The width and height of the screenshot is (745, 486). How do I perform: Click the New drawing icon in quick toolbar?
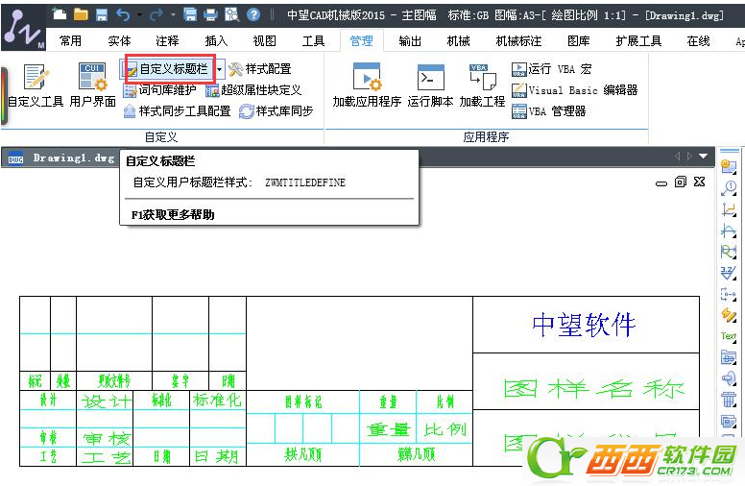pos(59,14)
